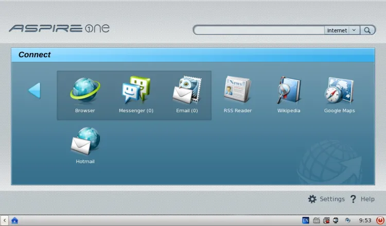
Task: Go back with the blue left arrow
Action: [x=34, y=91]
